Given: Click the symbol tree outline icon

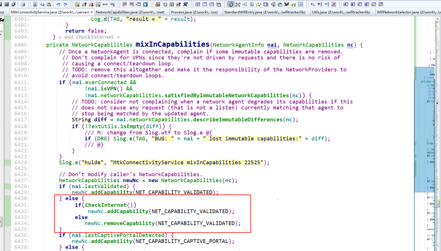Looking at the screenshot, I should 245,4.
